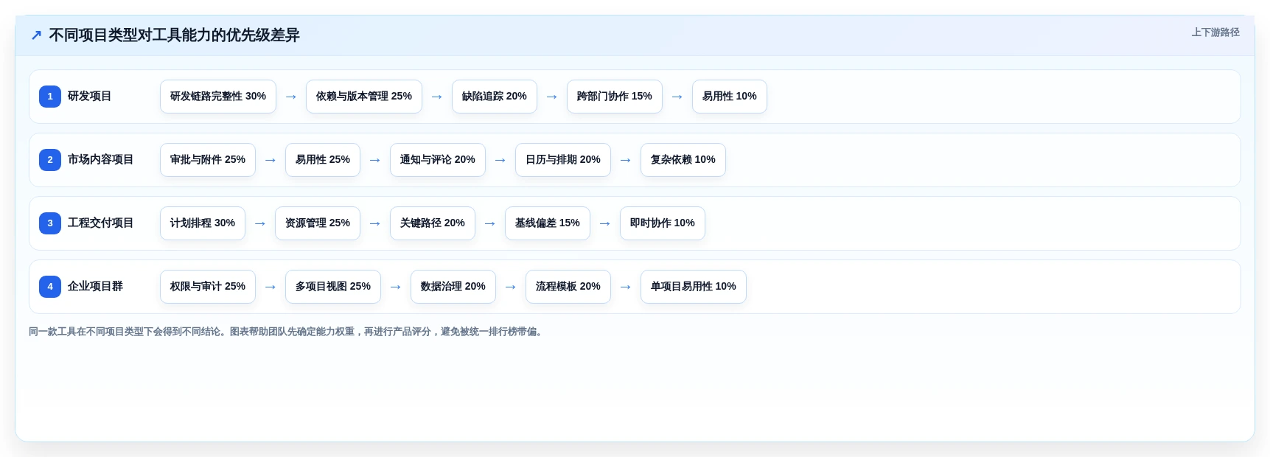Click the arrow after 依赖与版本管理 25%

tap(437, 97)
